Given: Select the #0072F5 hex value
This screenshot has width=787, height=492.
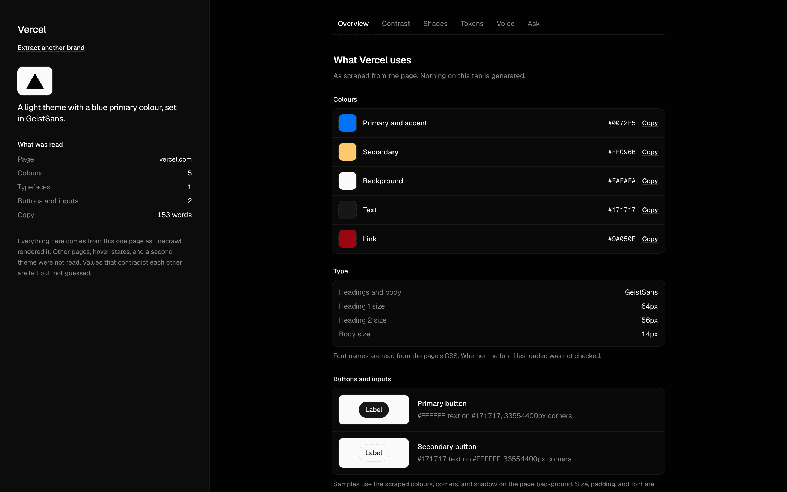Looking at the screenshot, I should click(x=621, y=123).
